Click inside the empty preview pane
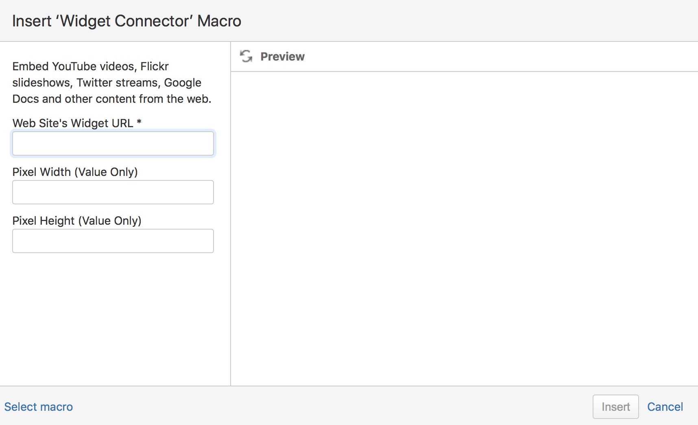Screen dimensions: 698x425 [x=464, y=228]
